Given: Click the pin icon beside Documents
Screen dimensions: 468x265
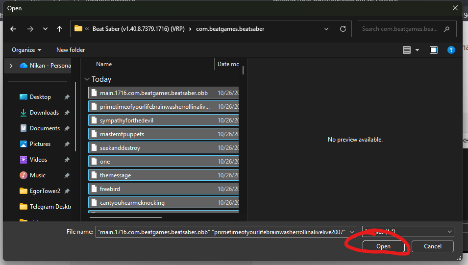Looking at the screenshot, I should (67, 128).
